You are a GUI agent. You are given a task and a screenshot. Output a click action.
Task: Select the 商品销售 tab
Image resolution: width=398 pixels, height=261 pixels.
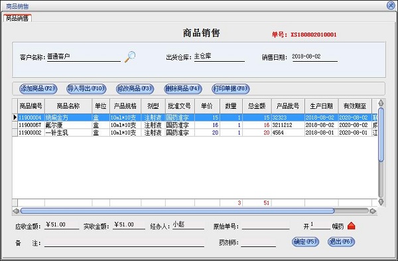click(17, 18)
